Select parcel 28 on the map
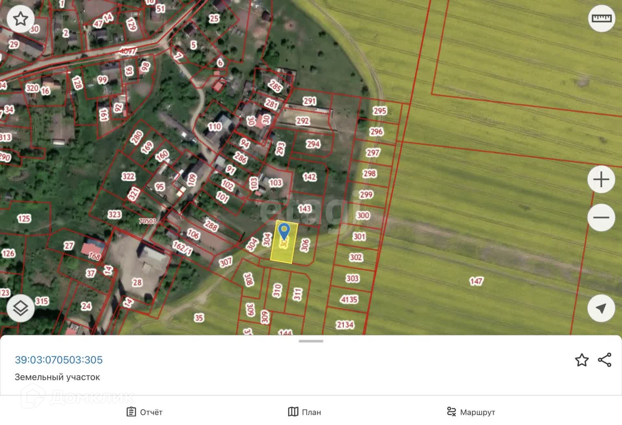 coord(137,282)
